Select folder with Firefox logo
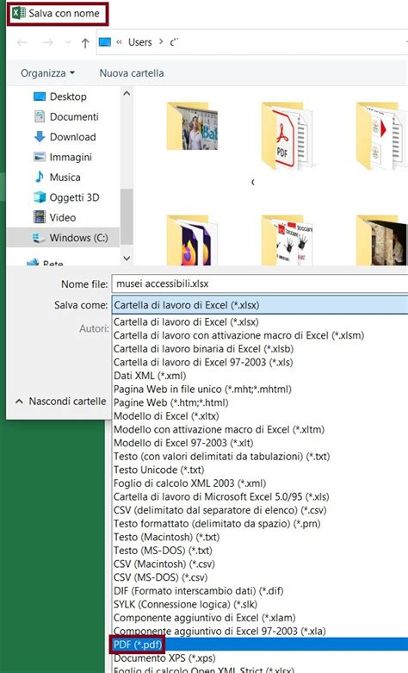The width and height of the screenshot is (408, 673). (x=192, y=240)
